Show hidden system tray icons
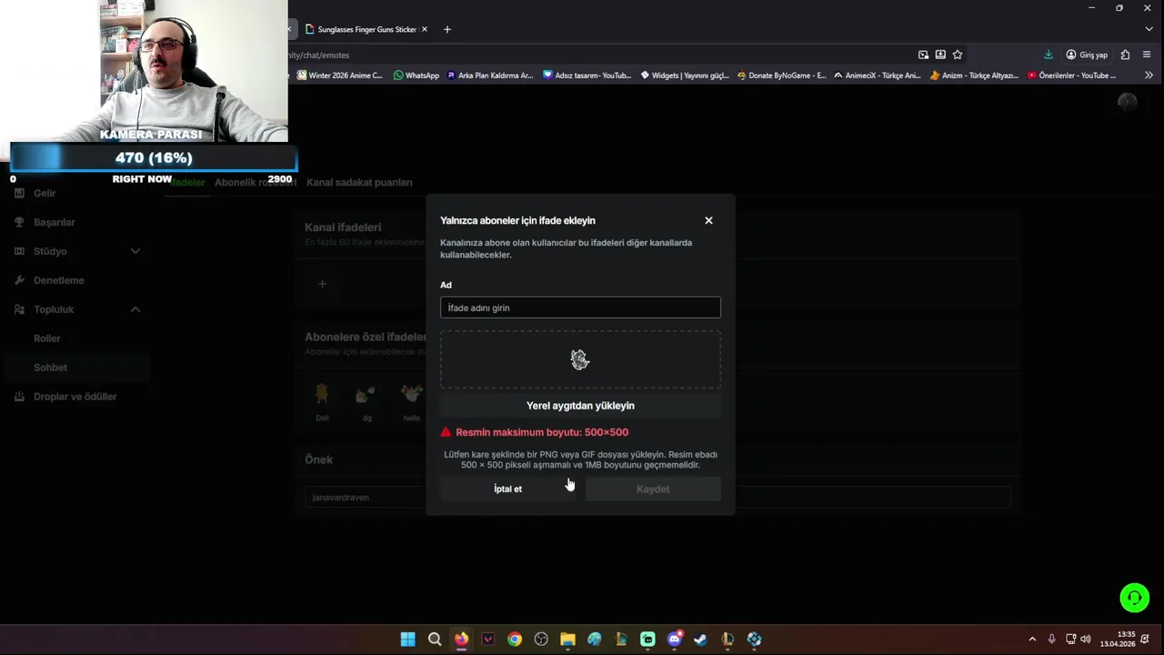 [1032, 640]
